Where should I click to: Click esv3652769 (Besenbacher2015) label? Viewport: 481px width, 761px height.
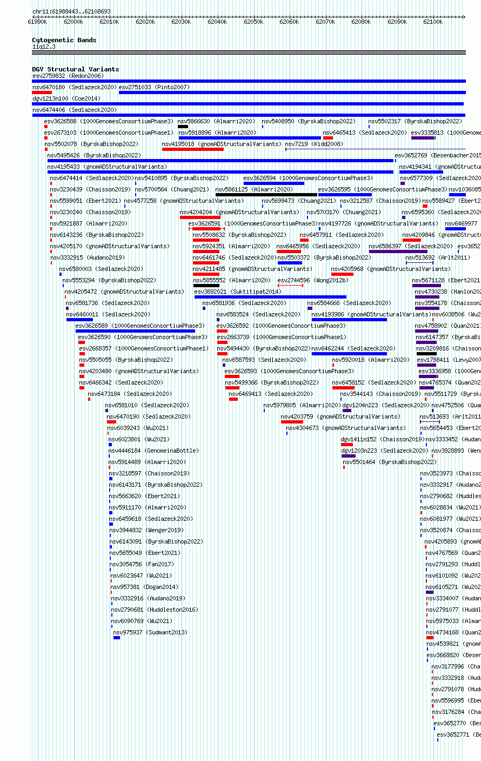[x=438, y=155]
